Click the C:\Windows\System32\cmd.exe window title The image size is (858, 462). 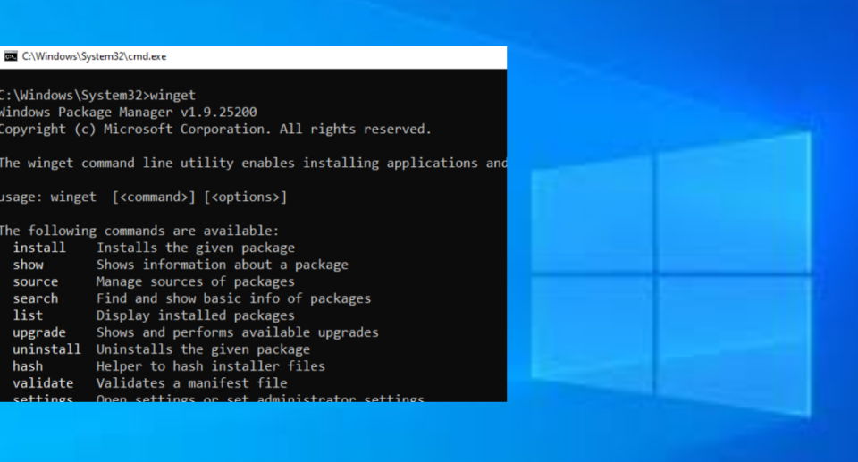[x=94, y=56]
